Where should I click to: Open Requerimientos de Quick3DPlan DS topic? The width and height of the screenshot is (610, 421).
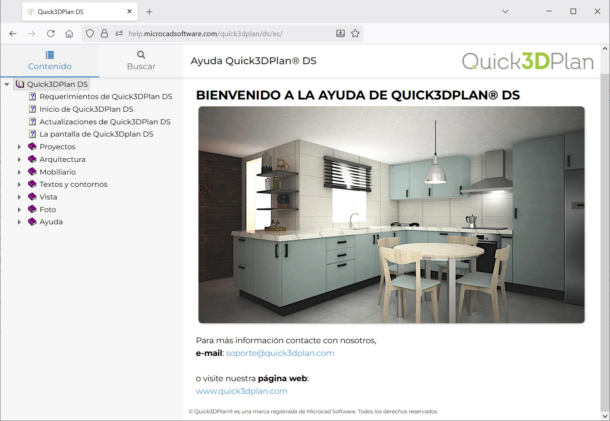point(106,97)
